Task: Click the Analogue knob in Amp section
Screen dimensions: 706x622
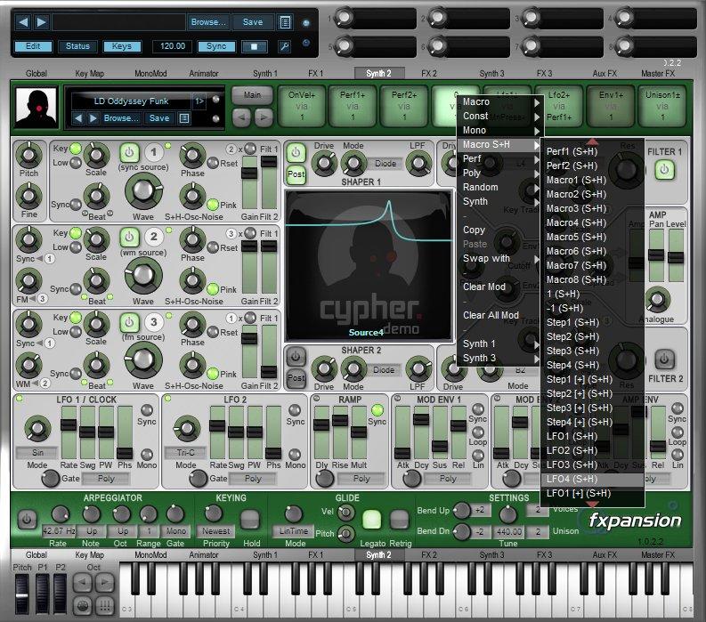Action: click(x=657, y=299)
